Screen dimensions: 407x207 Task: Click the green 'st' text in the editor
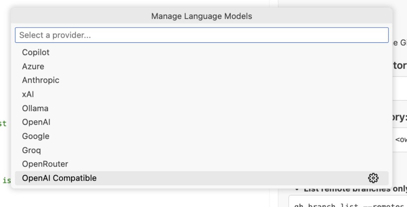point(3,124)
